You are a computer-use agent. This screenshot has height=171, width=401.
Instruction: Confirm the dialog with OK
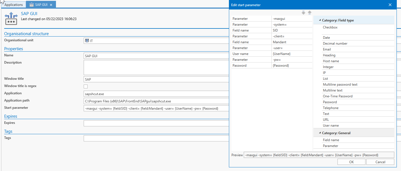pyautogui.click(x=351, y=162)
